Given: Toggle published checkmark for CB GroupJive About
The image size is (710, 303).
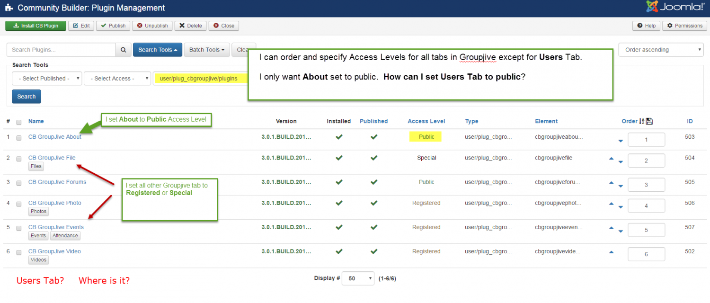Looking at the screenshot, I should (374, 137).
